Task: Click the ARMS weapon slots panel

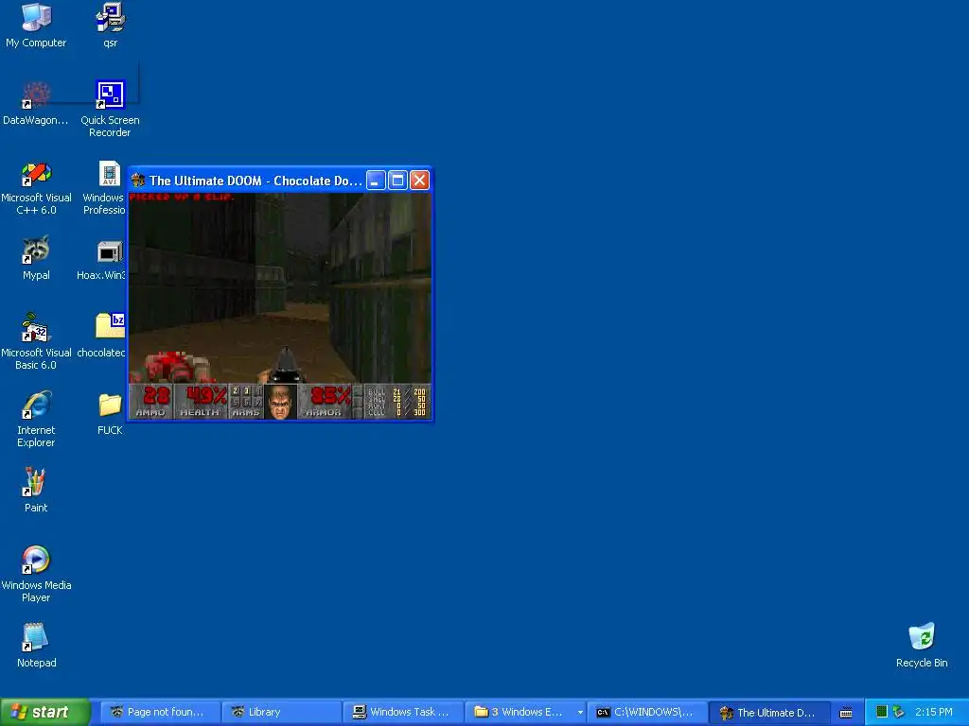Action: (246, 402)
